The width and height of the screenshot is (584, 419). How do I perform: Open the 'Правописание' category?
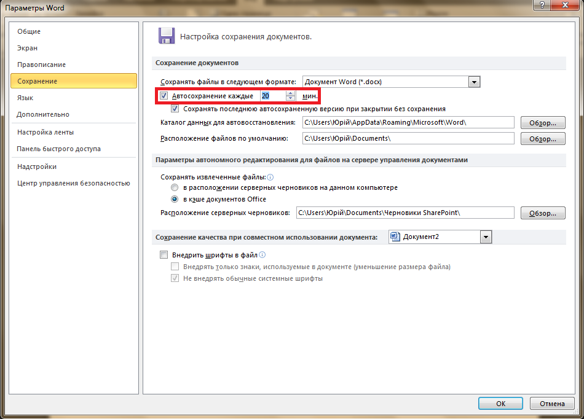(x=74, y=65)
